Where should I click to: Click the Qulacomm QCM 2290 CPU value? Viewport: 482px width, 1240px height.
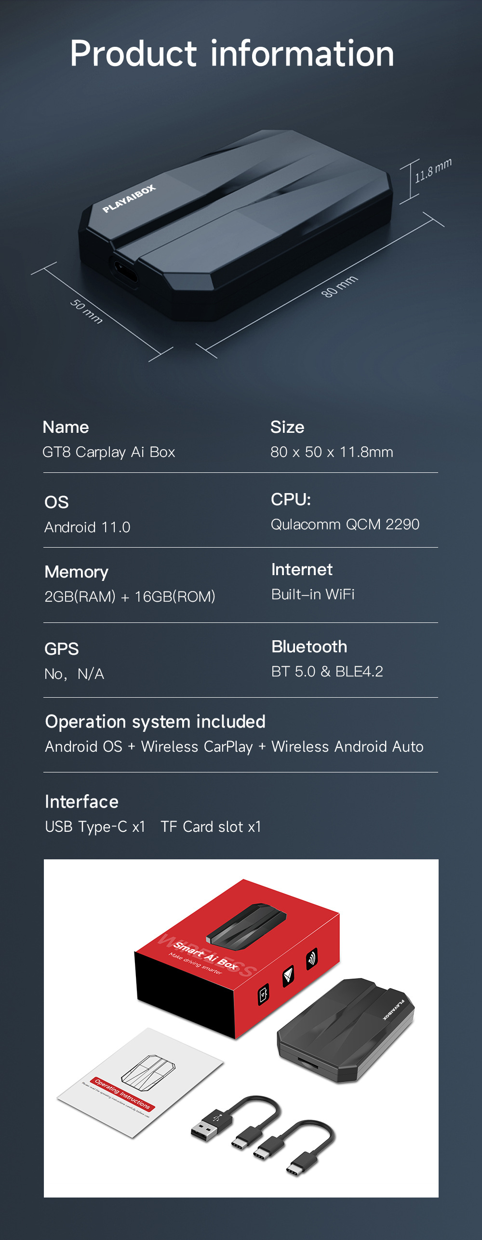tap(345, 524)
